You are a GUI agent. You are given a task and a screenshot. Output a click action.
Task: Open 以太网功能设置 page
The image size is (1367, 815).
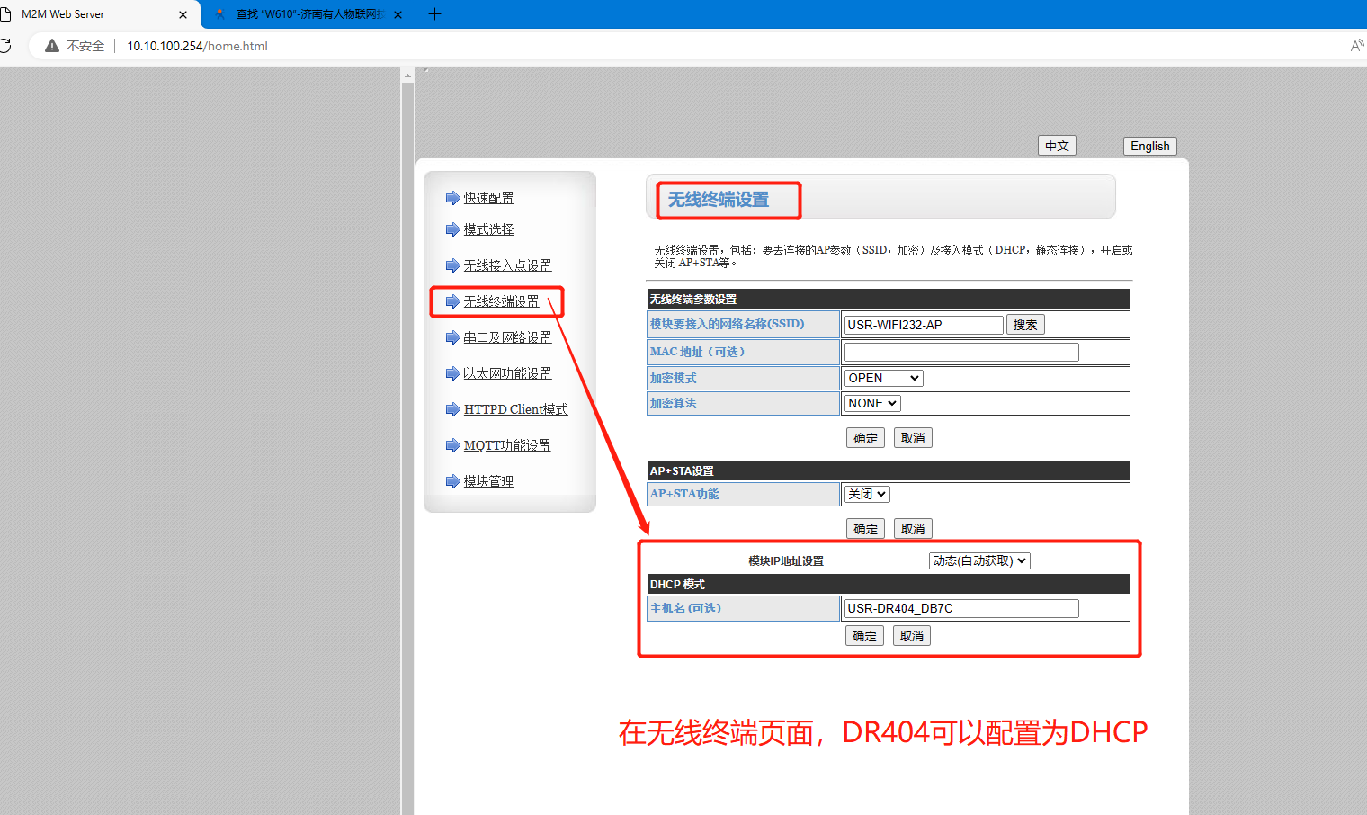507,373
